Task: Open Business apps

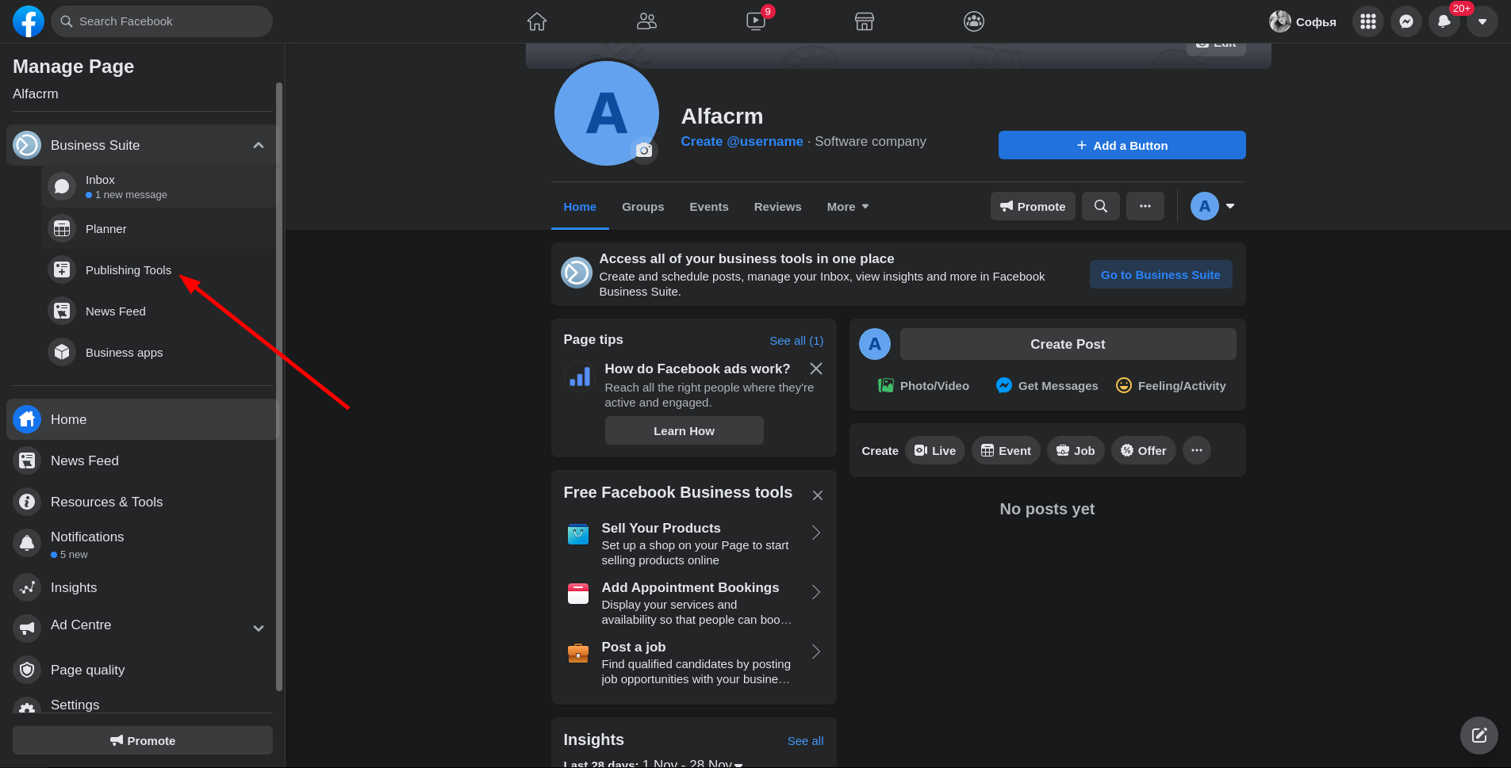Action: click(159, 352)
